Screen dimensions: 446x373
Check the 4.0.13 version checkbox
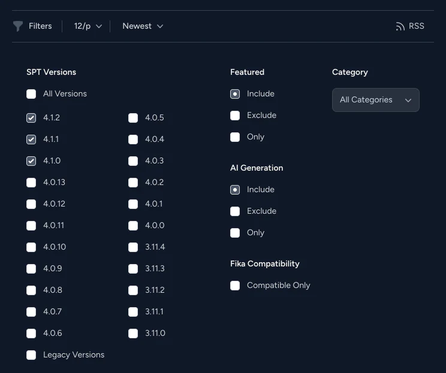31,183
